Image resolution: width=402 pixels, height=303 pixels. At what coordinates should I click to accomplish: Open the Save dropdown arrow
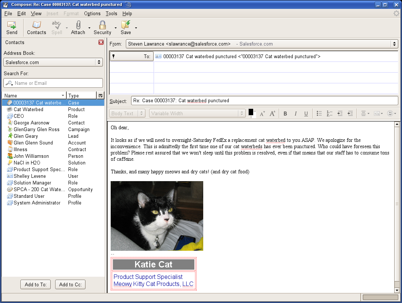(x=136, y=28)
